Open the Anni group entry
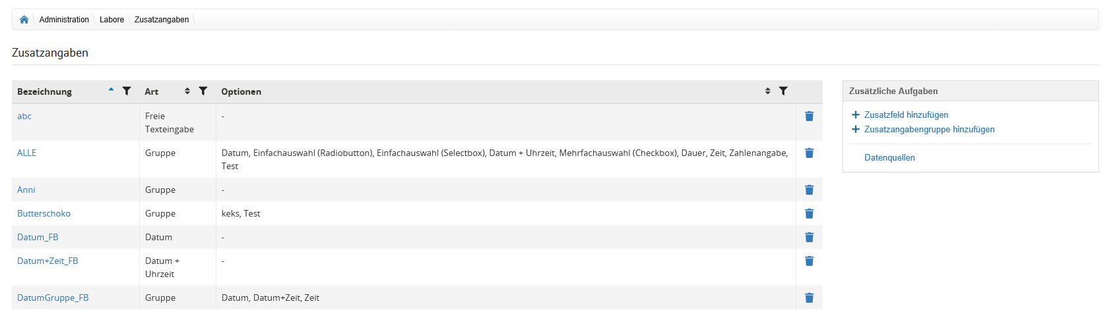This screenshot has height=310, width=1105. [26, 190]
